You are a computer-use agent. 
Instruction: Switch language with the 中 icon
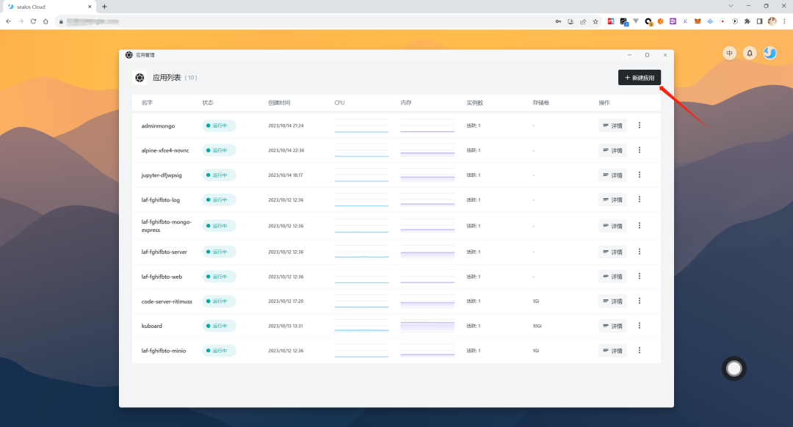pyautogui.click(x=729, y=53)
